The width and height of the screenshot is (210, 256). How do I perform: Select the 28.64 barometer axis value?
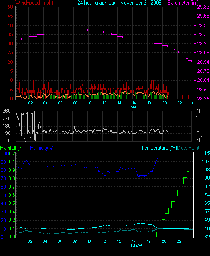click(203, 80)
